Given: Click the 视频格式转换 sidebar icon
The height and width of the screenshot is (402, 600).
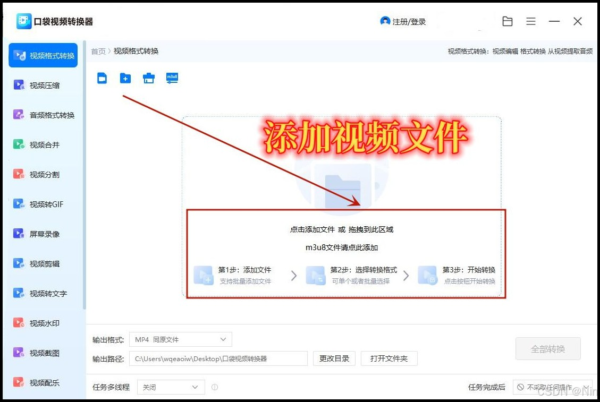Looking at the screenshot, I should (x=19, y=55).
